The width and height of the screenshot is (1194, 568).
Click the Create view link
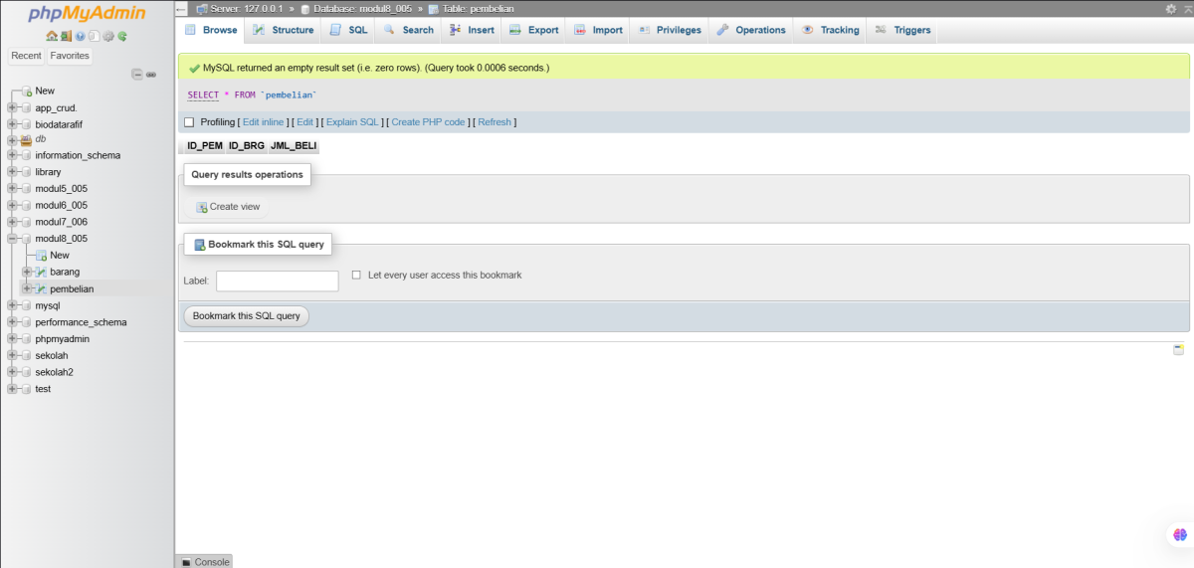234,207
